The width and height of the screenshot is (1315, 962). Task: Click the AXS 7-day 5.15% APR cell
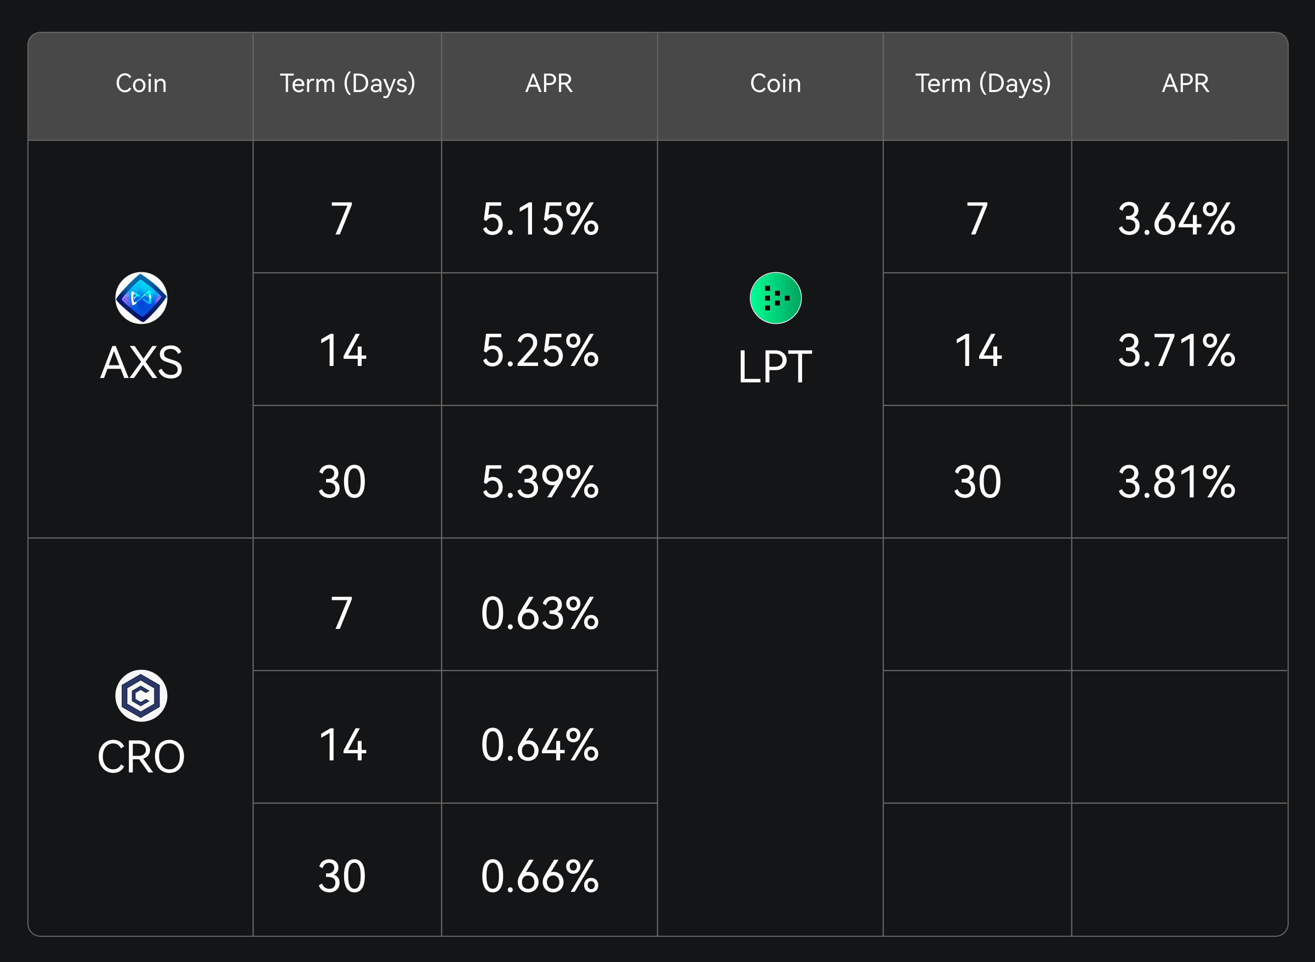[540, 219]
